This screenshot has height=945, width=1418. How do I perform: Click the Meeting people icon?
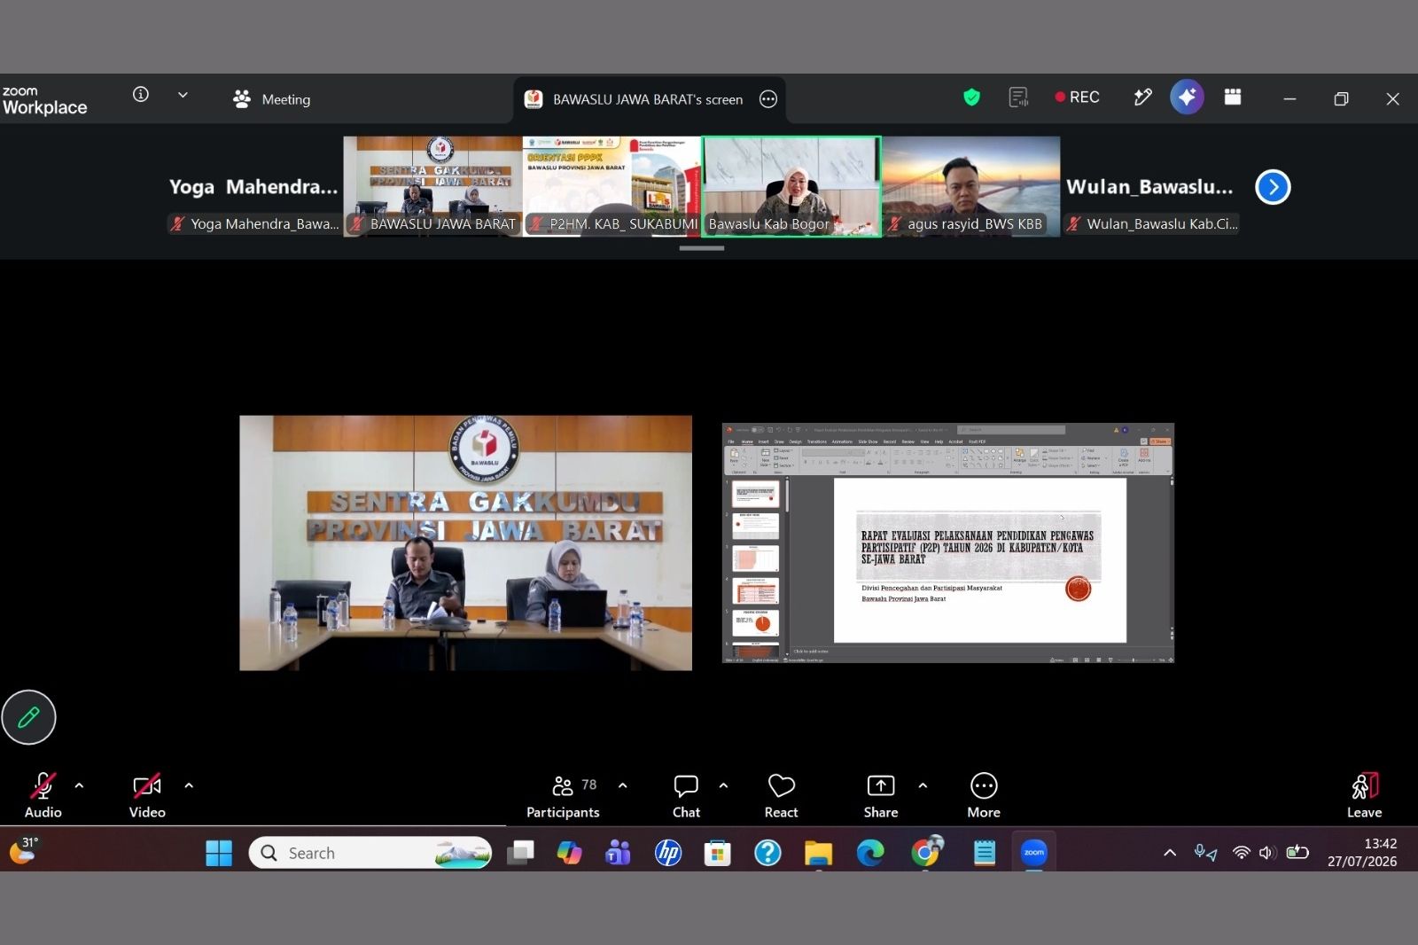pos(241,99)
